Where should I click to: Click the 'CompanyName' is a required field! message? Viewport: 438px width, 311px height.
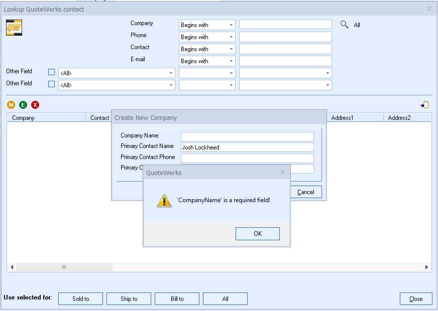(224, 200)
